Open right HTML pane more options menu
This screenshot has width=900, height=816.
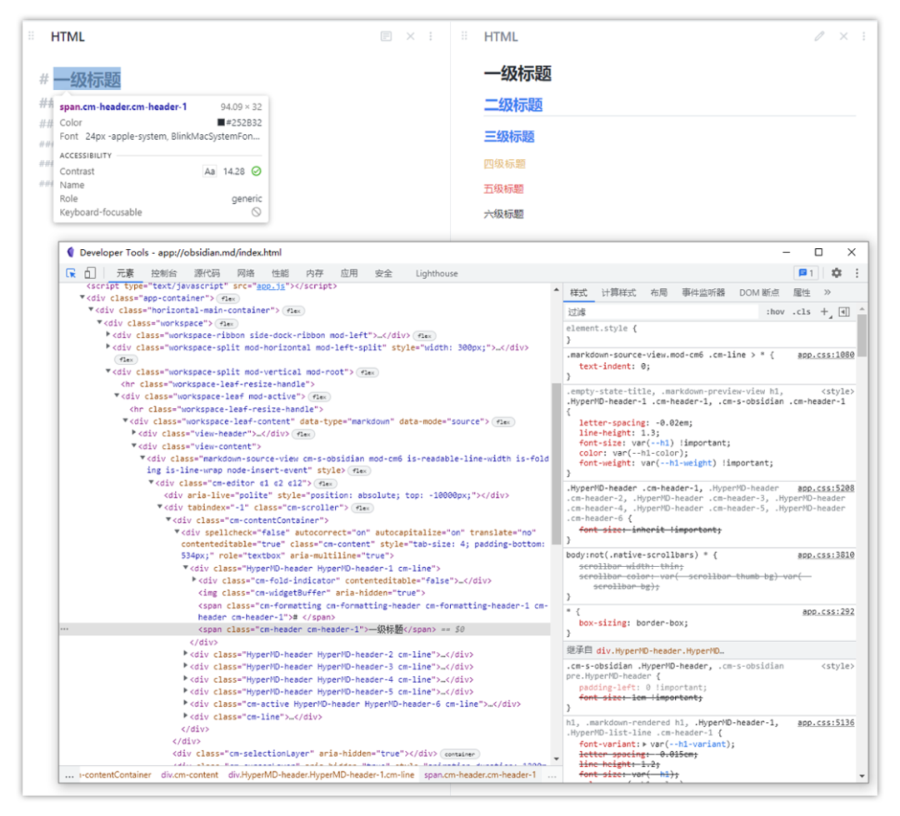[864, 37]
